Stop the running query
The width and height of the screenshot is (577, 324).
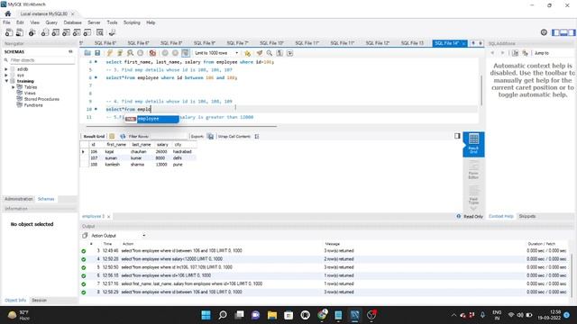pos(141,53)
